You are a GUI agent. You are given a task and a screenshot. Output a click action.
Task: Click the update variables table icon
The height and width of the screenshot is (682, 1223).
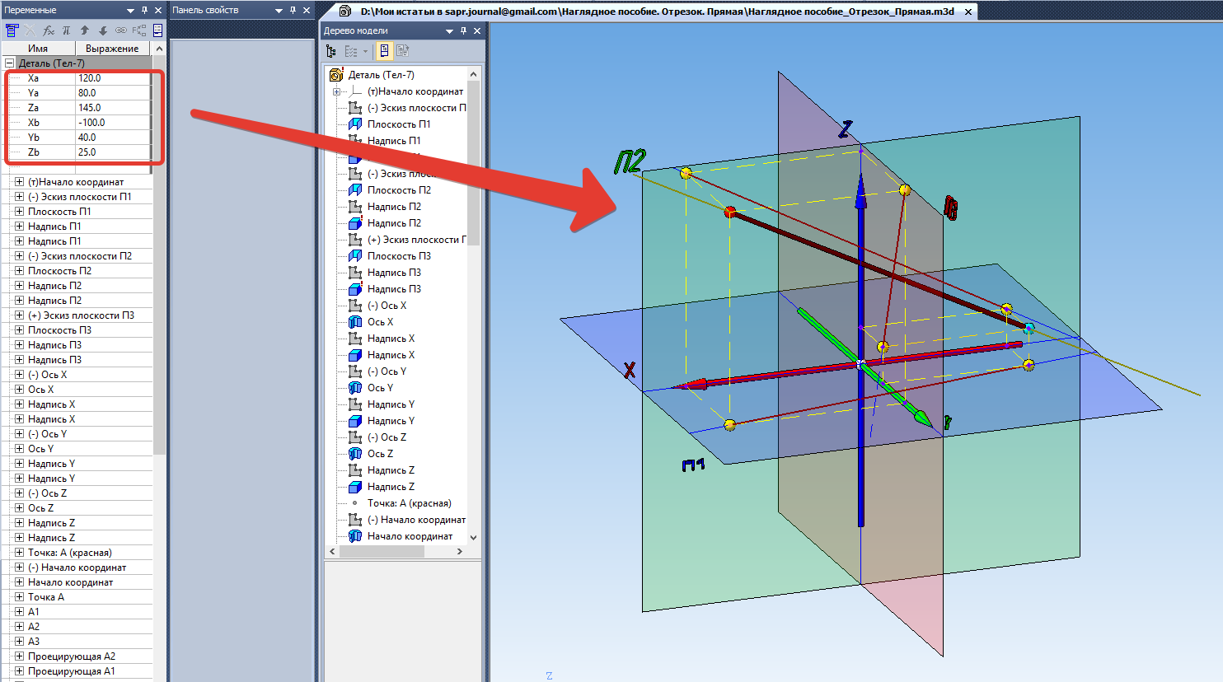[12, 30]
